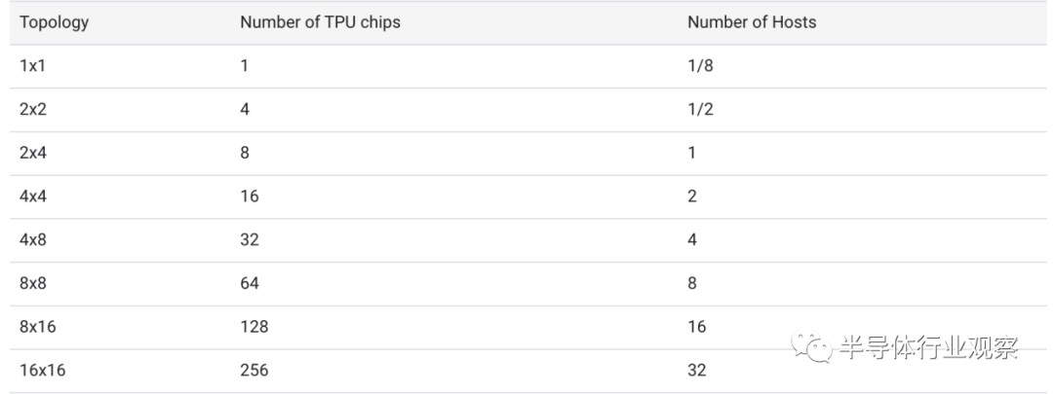Image resolution: width=1053 pixels, height=394 pixels.
Task: Click the Number of Hosts header
Action: (752, 22)
